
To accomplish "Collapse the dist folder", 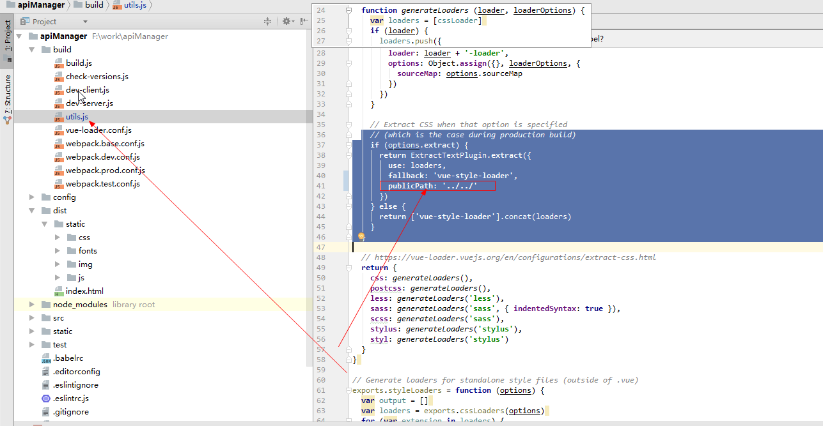I will click(x=30, y=210).
